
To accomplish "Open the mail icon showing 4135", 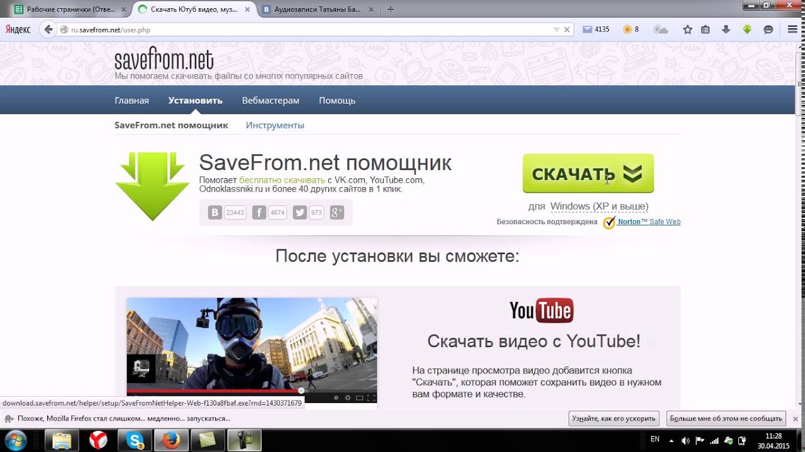I will [596, 30].
